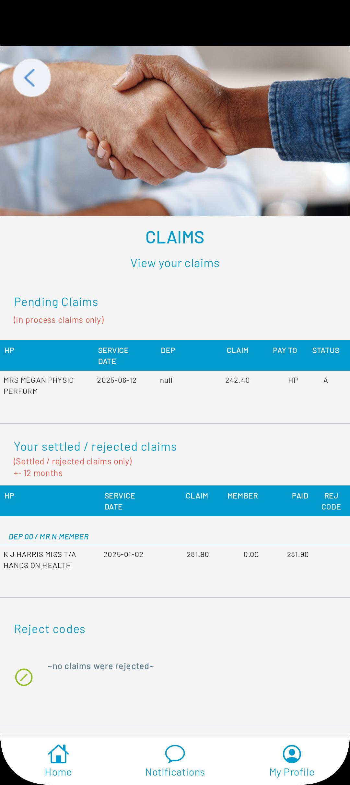The image size is (350, 785).
Task: Tap the green no-rejections circle icon
Action: (x=24, y=677)
